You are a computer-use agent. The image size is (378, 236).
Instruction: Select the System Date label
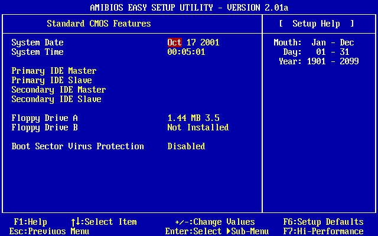click(x=37, y=42)
